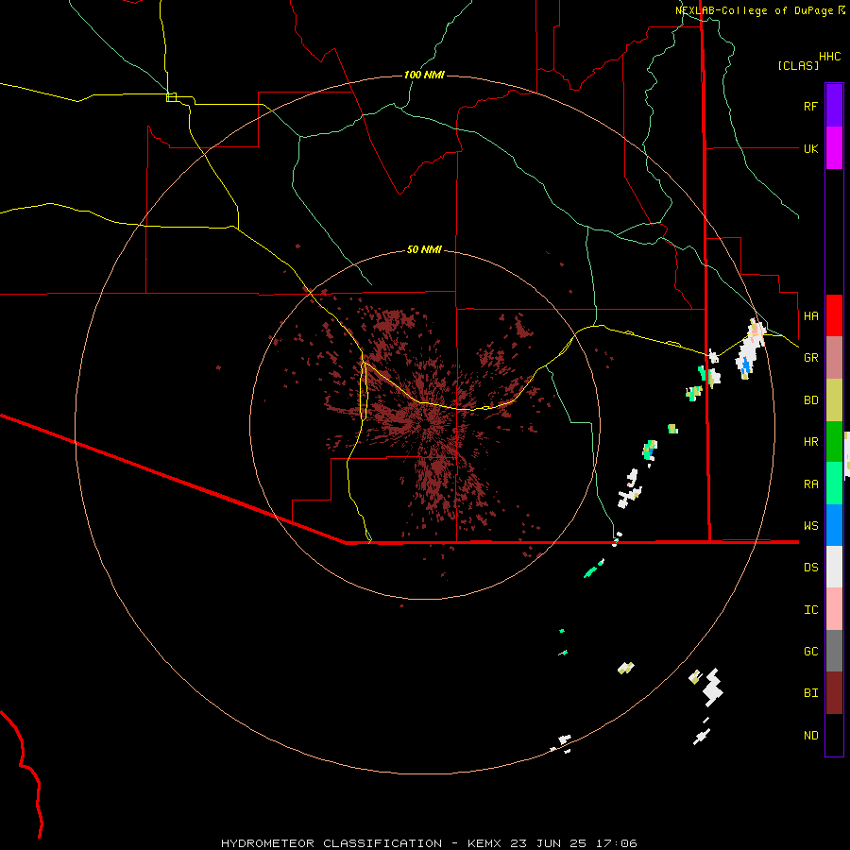Click the small highway interchange box marker
The width and height of the screenshot is (850, 850).
tap(171, 97)
